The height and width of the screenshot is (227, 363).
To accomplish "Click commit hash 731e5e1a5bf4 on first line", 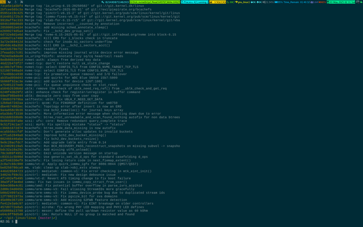I will click(11, 6).
